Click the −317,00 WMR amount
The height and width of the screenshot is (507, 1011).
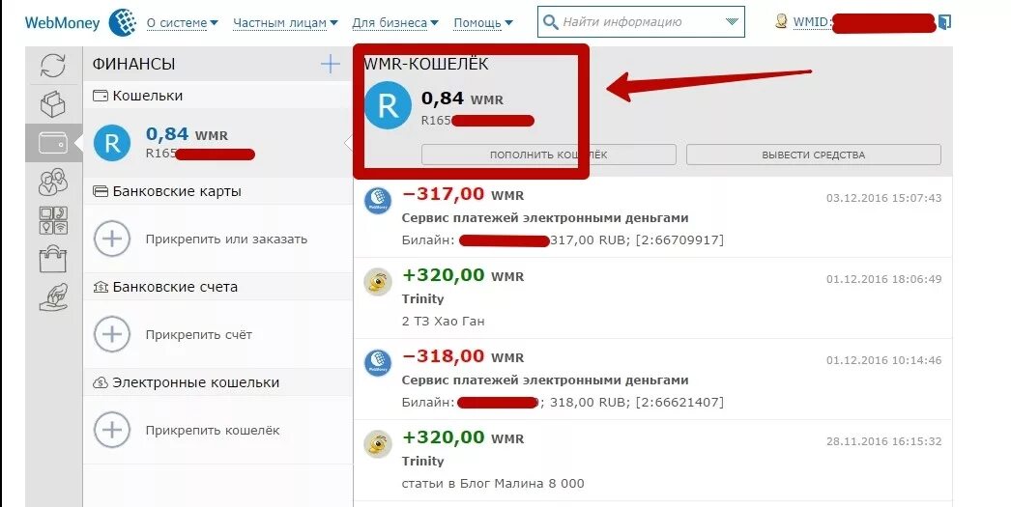point(463,194)
